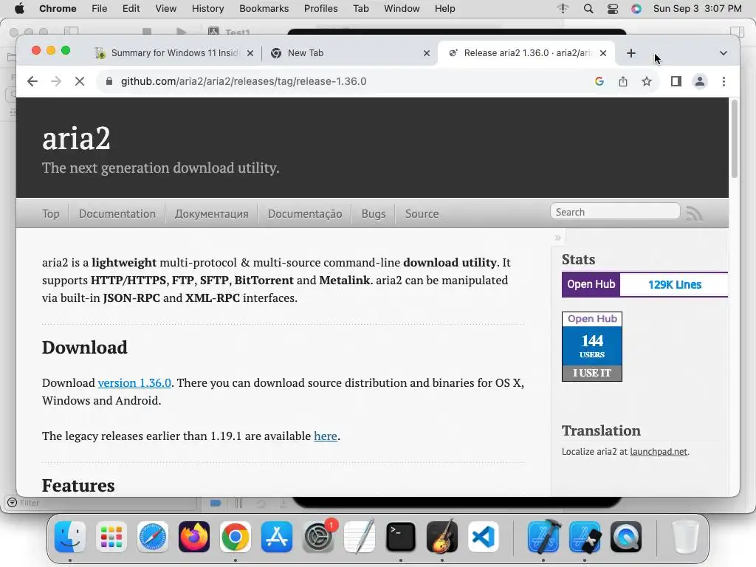The width and height of the screenshot is (756, 567).
Task: Click the address bar URL
Action: 244,81
